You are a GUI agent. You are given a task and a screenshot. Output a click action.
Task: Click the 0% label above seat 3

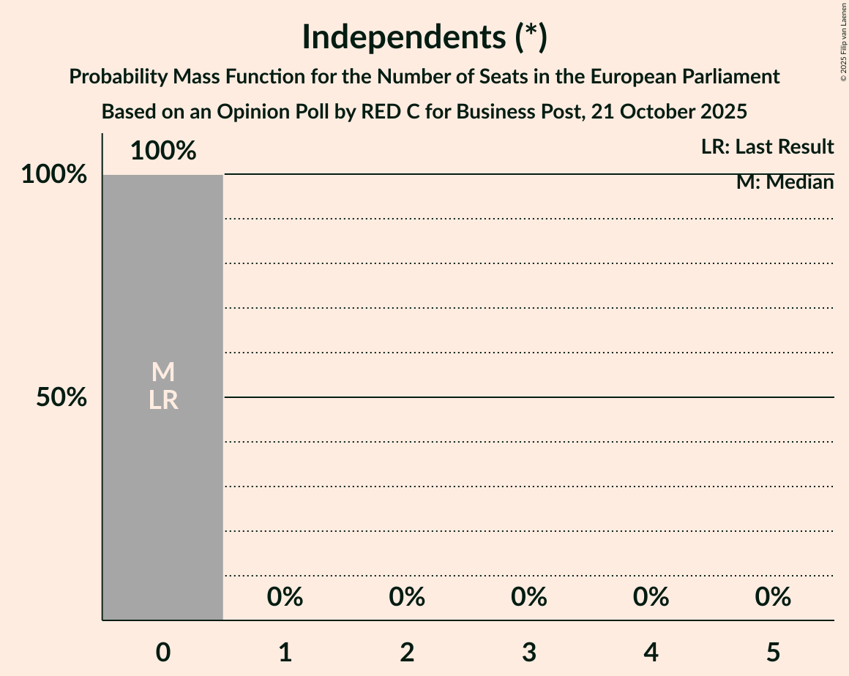[x=529, y=597]
